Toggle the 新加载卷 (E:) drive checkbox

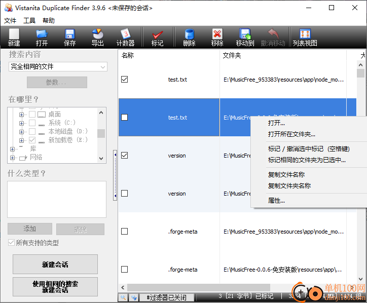[32, 140]
